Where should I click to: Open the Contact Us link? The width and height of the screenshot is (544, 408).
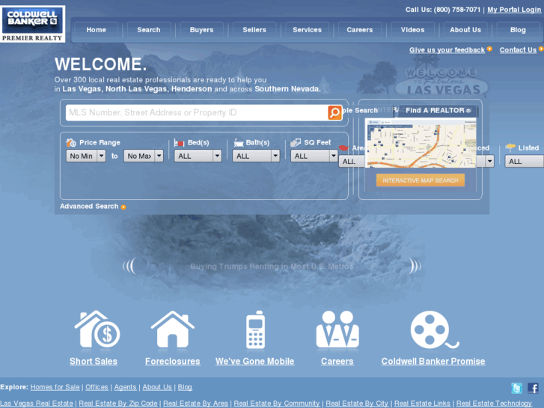[518, 50]
